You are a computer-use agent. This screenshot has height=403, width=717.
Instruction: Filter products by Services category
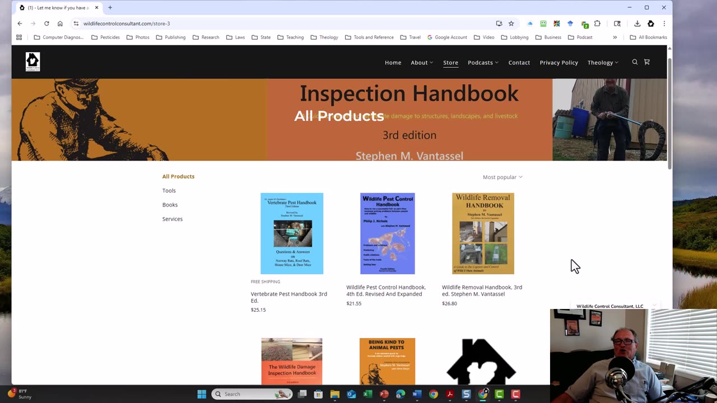(173, 219)
